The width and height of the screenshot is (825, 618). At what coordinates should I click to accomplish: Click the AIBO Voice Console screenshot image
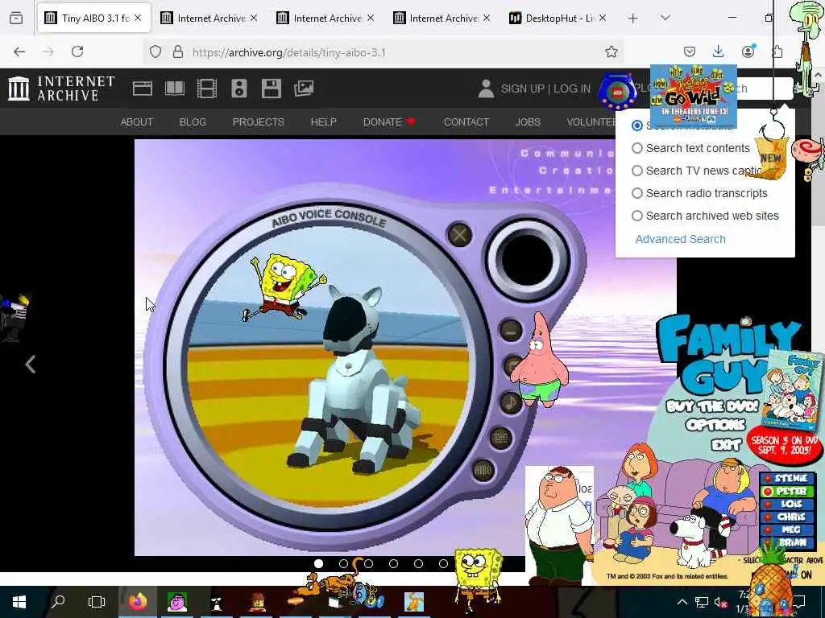point(405,347)
